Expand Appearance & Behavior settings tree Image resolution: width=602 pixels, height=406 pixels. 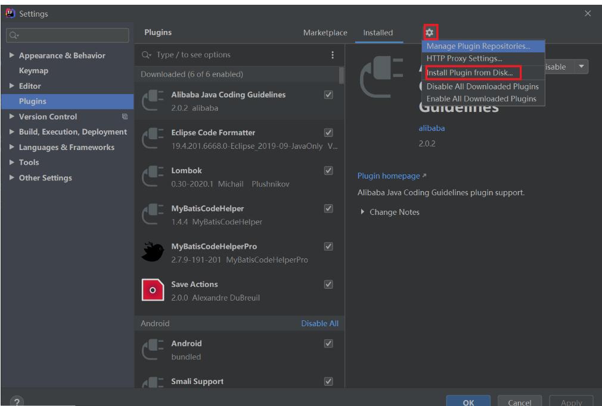pos(12,56)
